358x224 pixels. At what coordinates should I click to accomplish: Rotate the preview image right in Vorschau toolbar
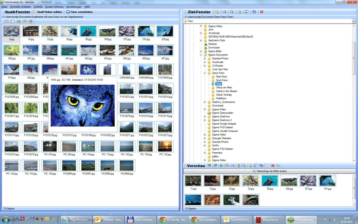tap(215, 165)
